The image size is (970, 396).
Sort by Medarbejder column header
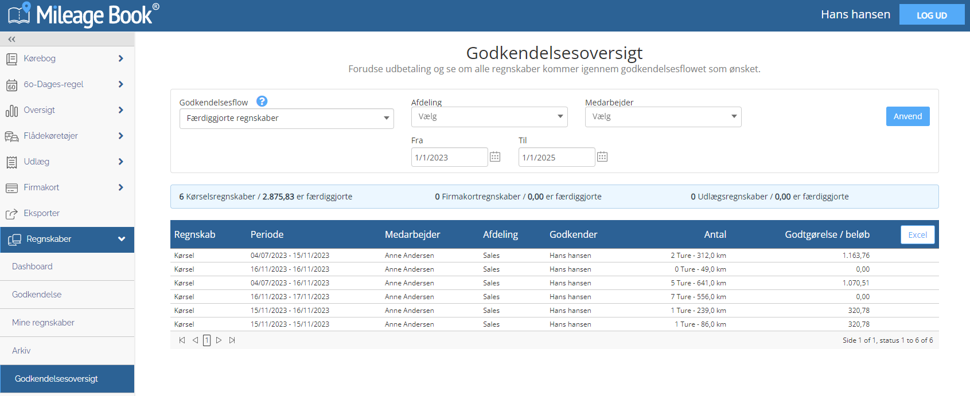(x=412, y=234)
